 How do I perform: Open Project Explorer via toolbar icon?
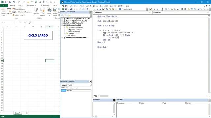pos(107,9)
